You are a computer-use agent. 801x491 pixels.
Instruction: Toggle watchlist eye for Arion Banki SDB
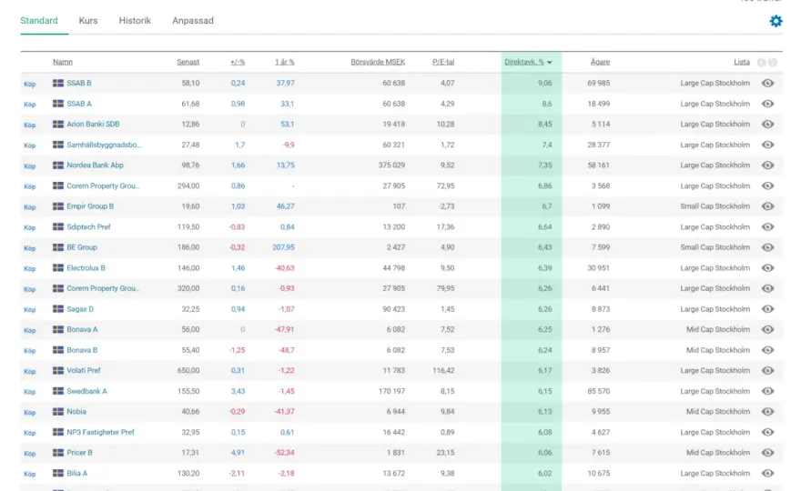click(x=767, y=124)
